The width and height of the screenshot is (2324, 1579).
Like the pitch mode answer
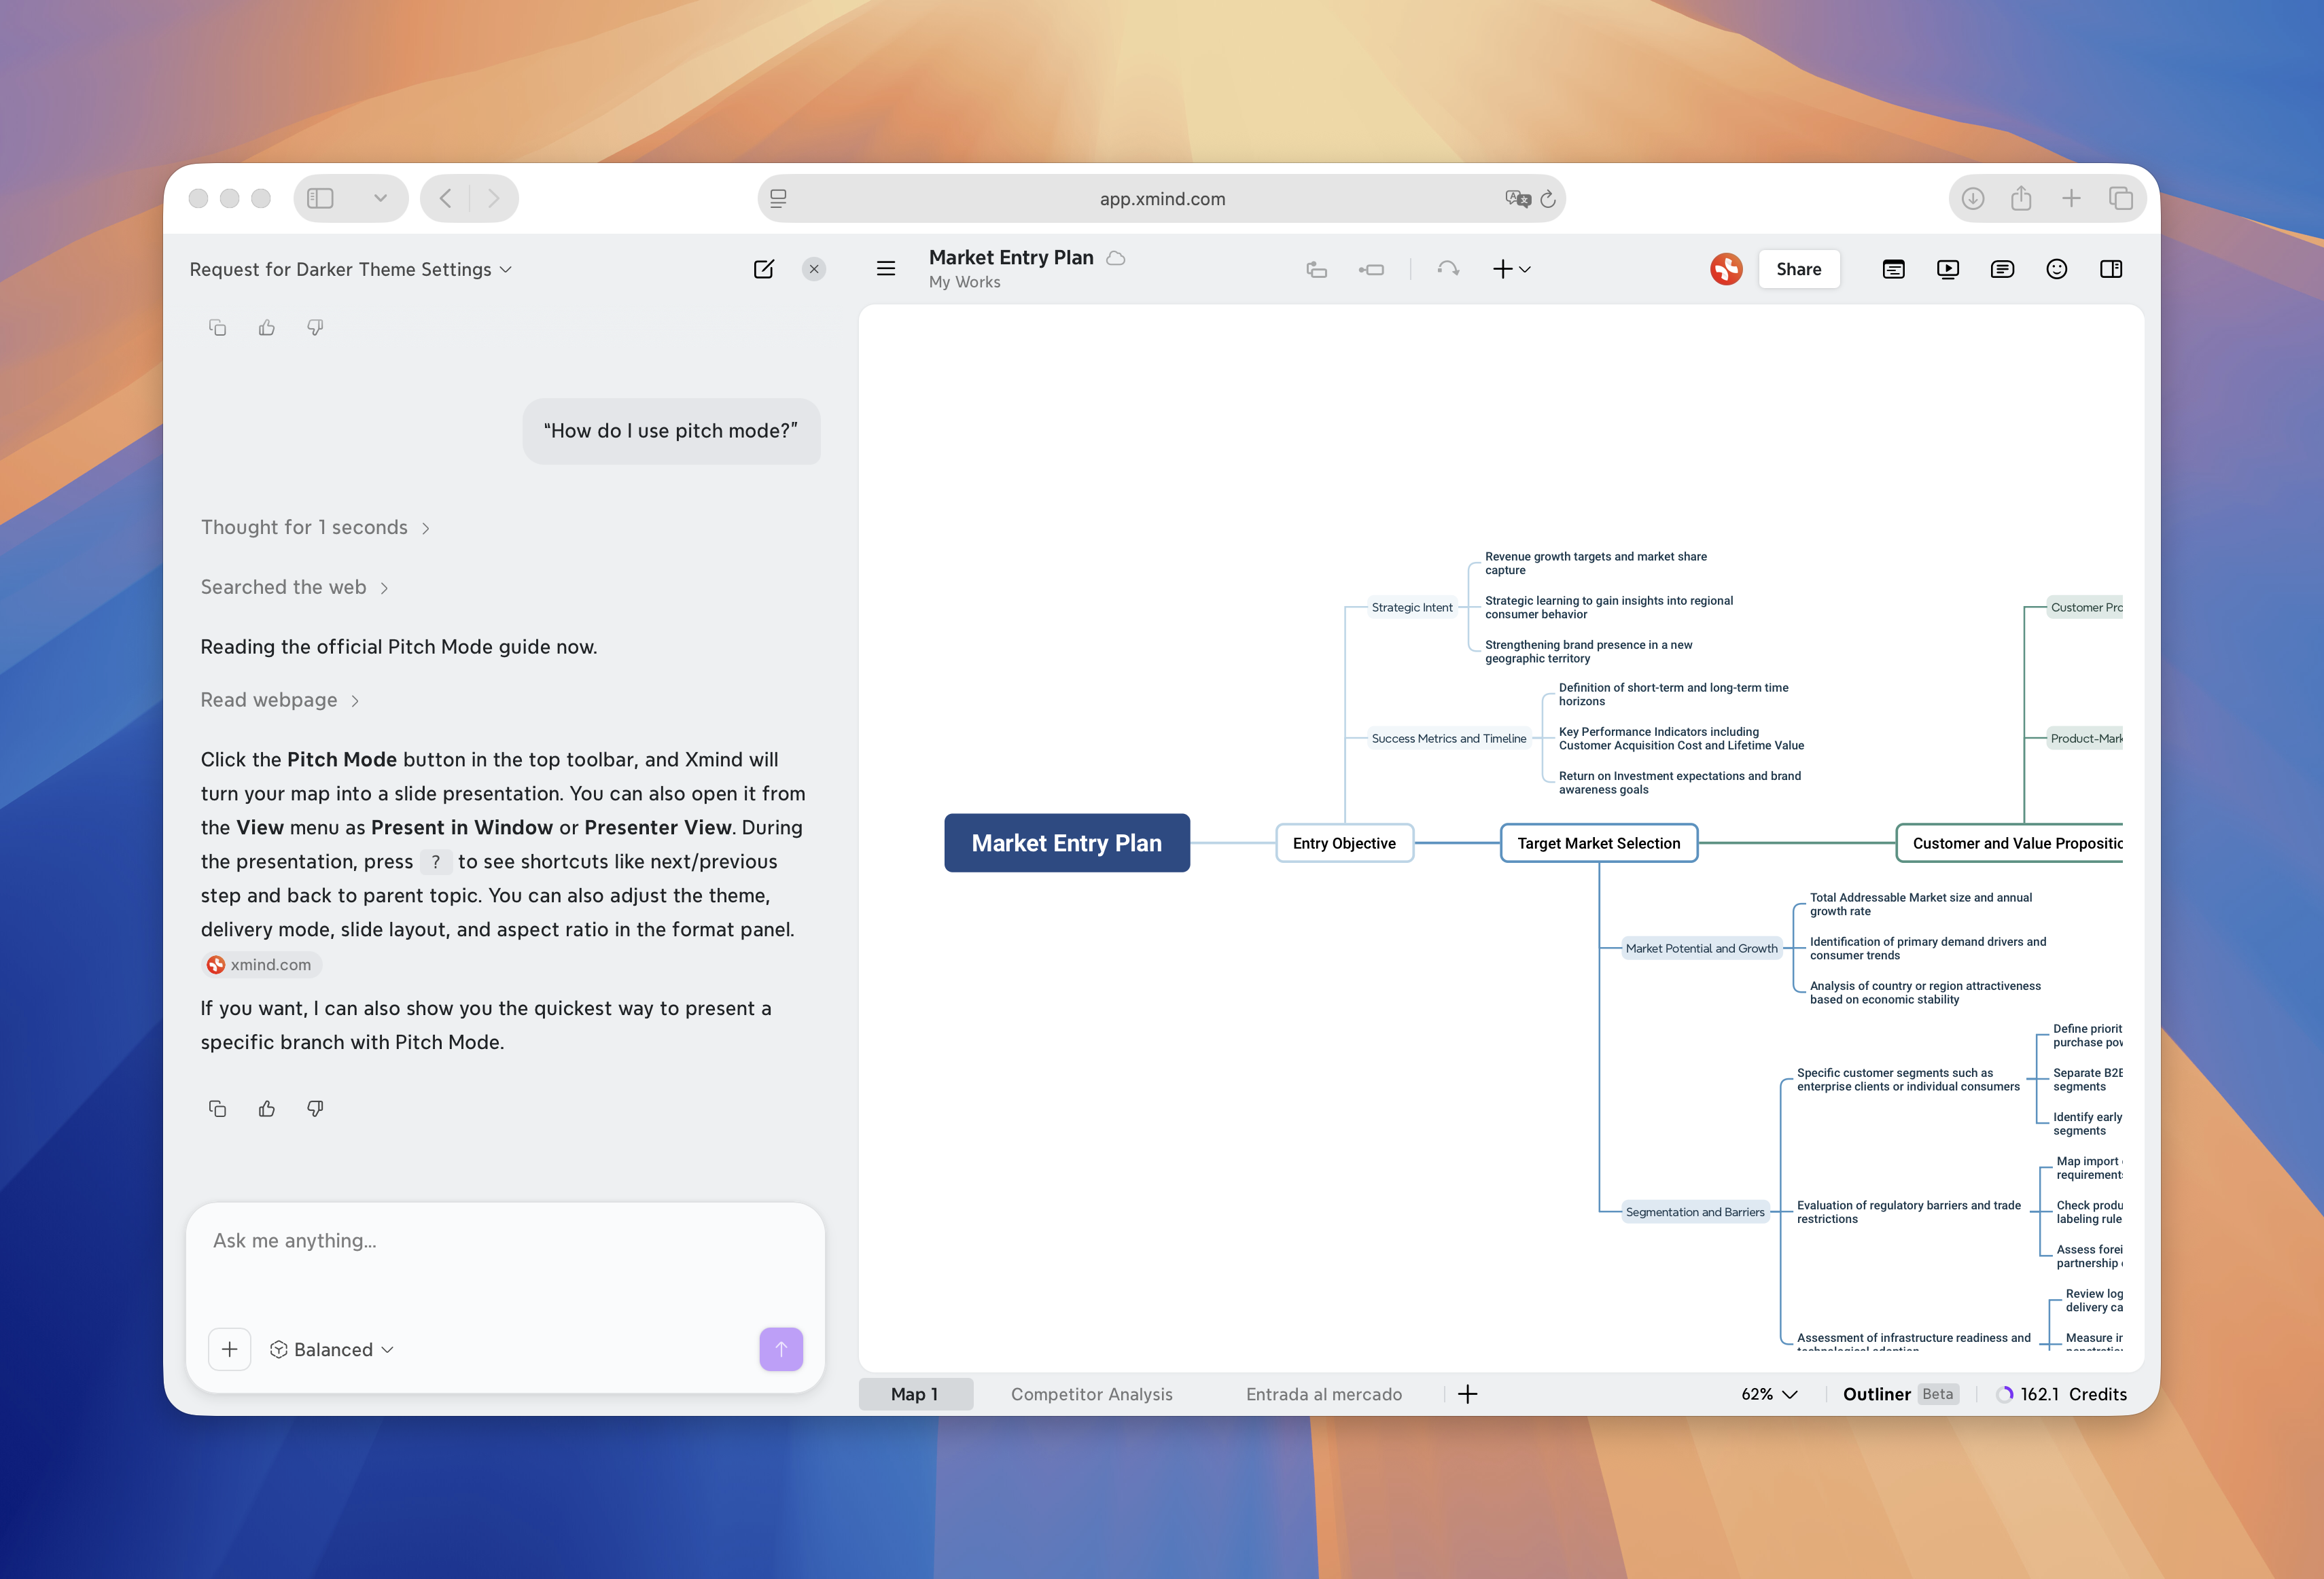click(267, 1108)
